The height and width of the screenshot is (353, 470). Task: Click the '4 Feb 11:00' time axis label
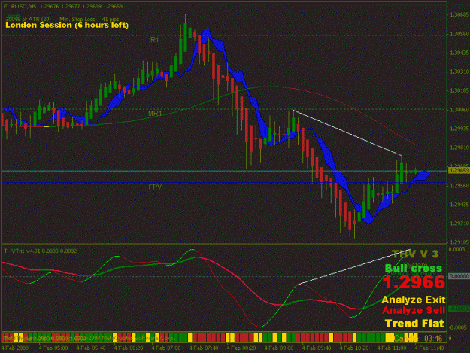(x=392, y=348)
